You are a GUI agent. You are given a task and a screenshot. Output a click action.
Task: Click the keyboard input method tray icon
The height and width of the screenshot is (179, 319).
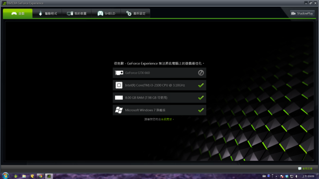(264, 176)
